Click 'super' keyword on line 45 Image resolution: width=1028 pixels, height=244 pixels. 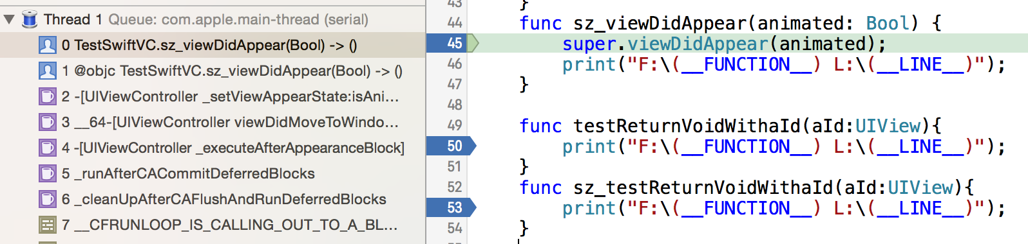589,44
